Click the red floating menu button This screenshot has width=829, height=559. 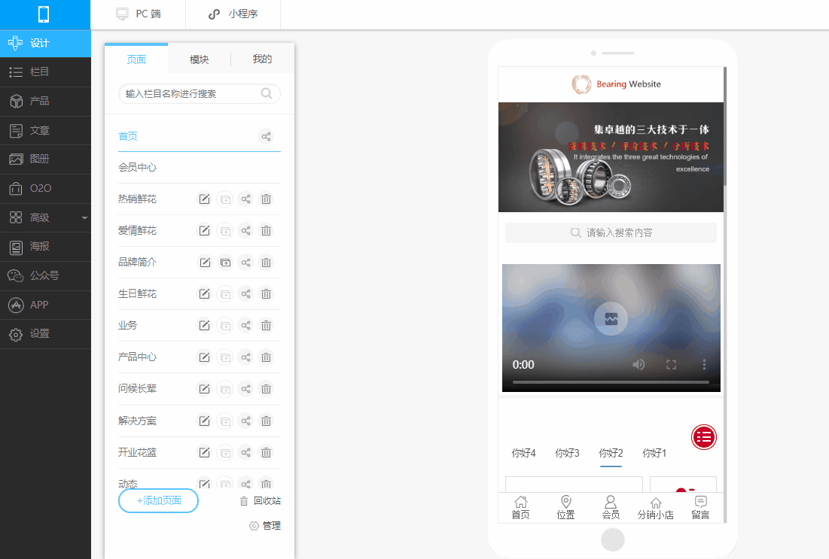coord(704,437)
